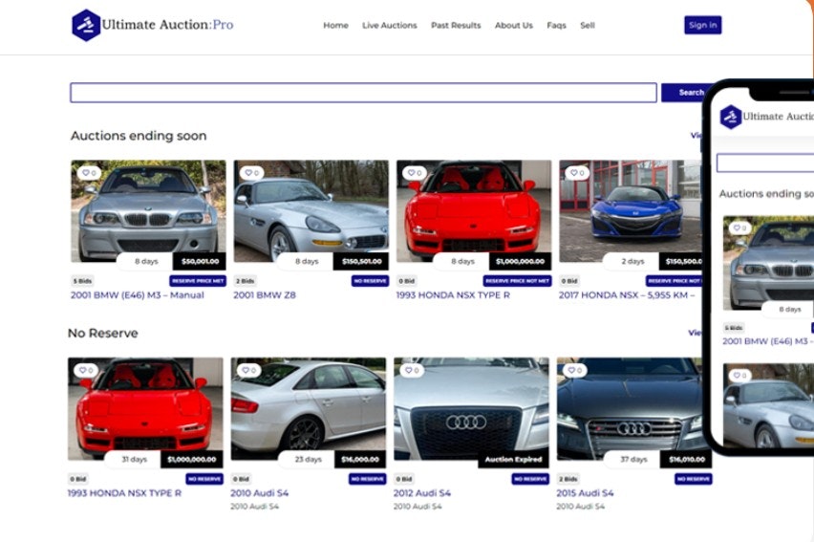This screenshot has height=542, width=814.
Task: Click the 2 days countdown on the 2017 Honda NSX
Action: coord(632,261)
